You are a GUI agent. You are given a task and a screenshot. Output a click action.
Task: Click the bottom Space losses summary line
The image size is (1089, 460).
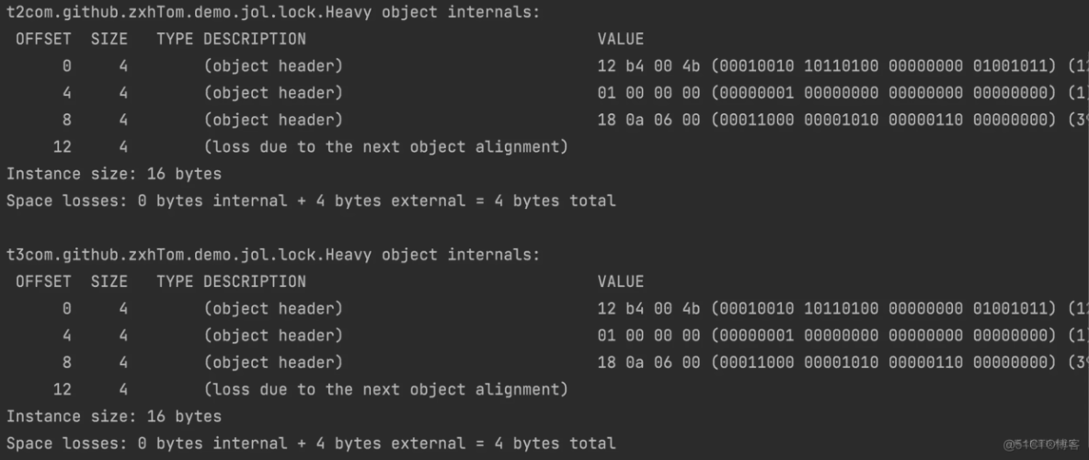(x=311, y=443)
